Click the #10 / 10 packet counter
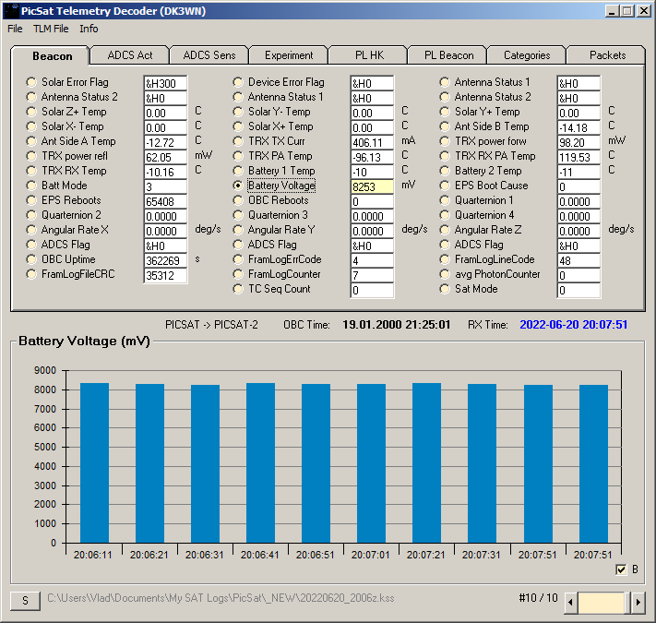Screen dimensions: 656x623 coord(539,598)
